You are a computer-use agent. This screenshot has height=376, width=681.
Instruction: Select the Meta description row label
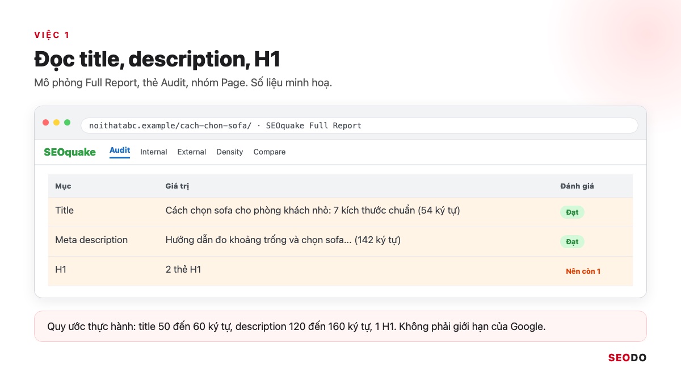(91, 240)
